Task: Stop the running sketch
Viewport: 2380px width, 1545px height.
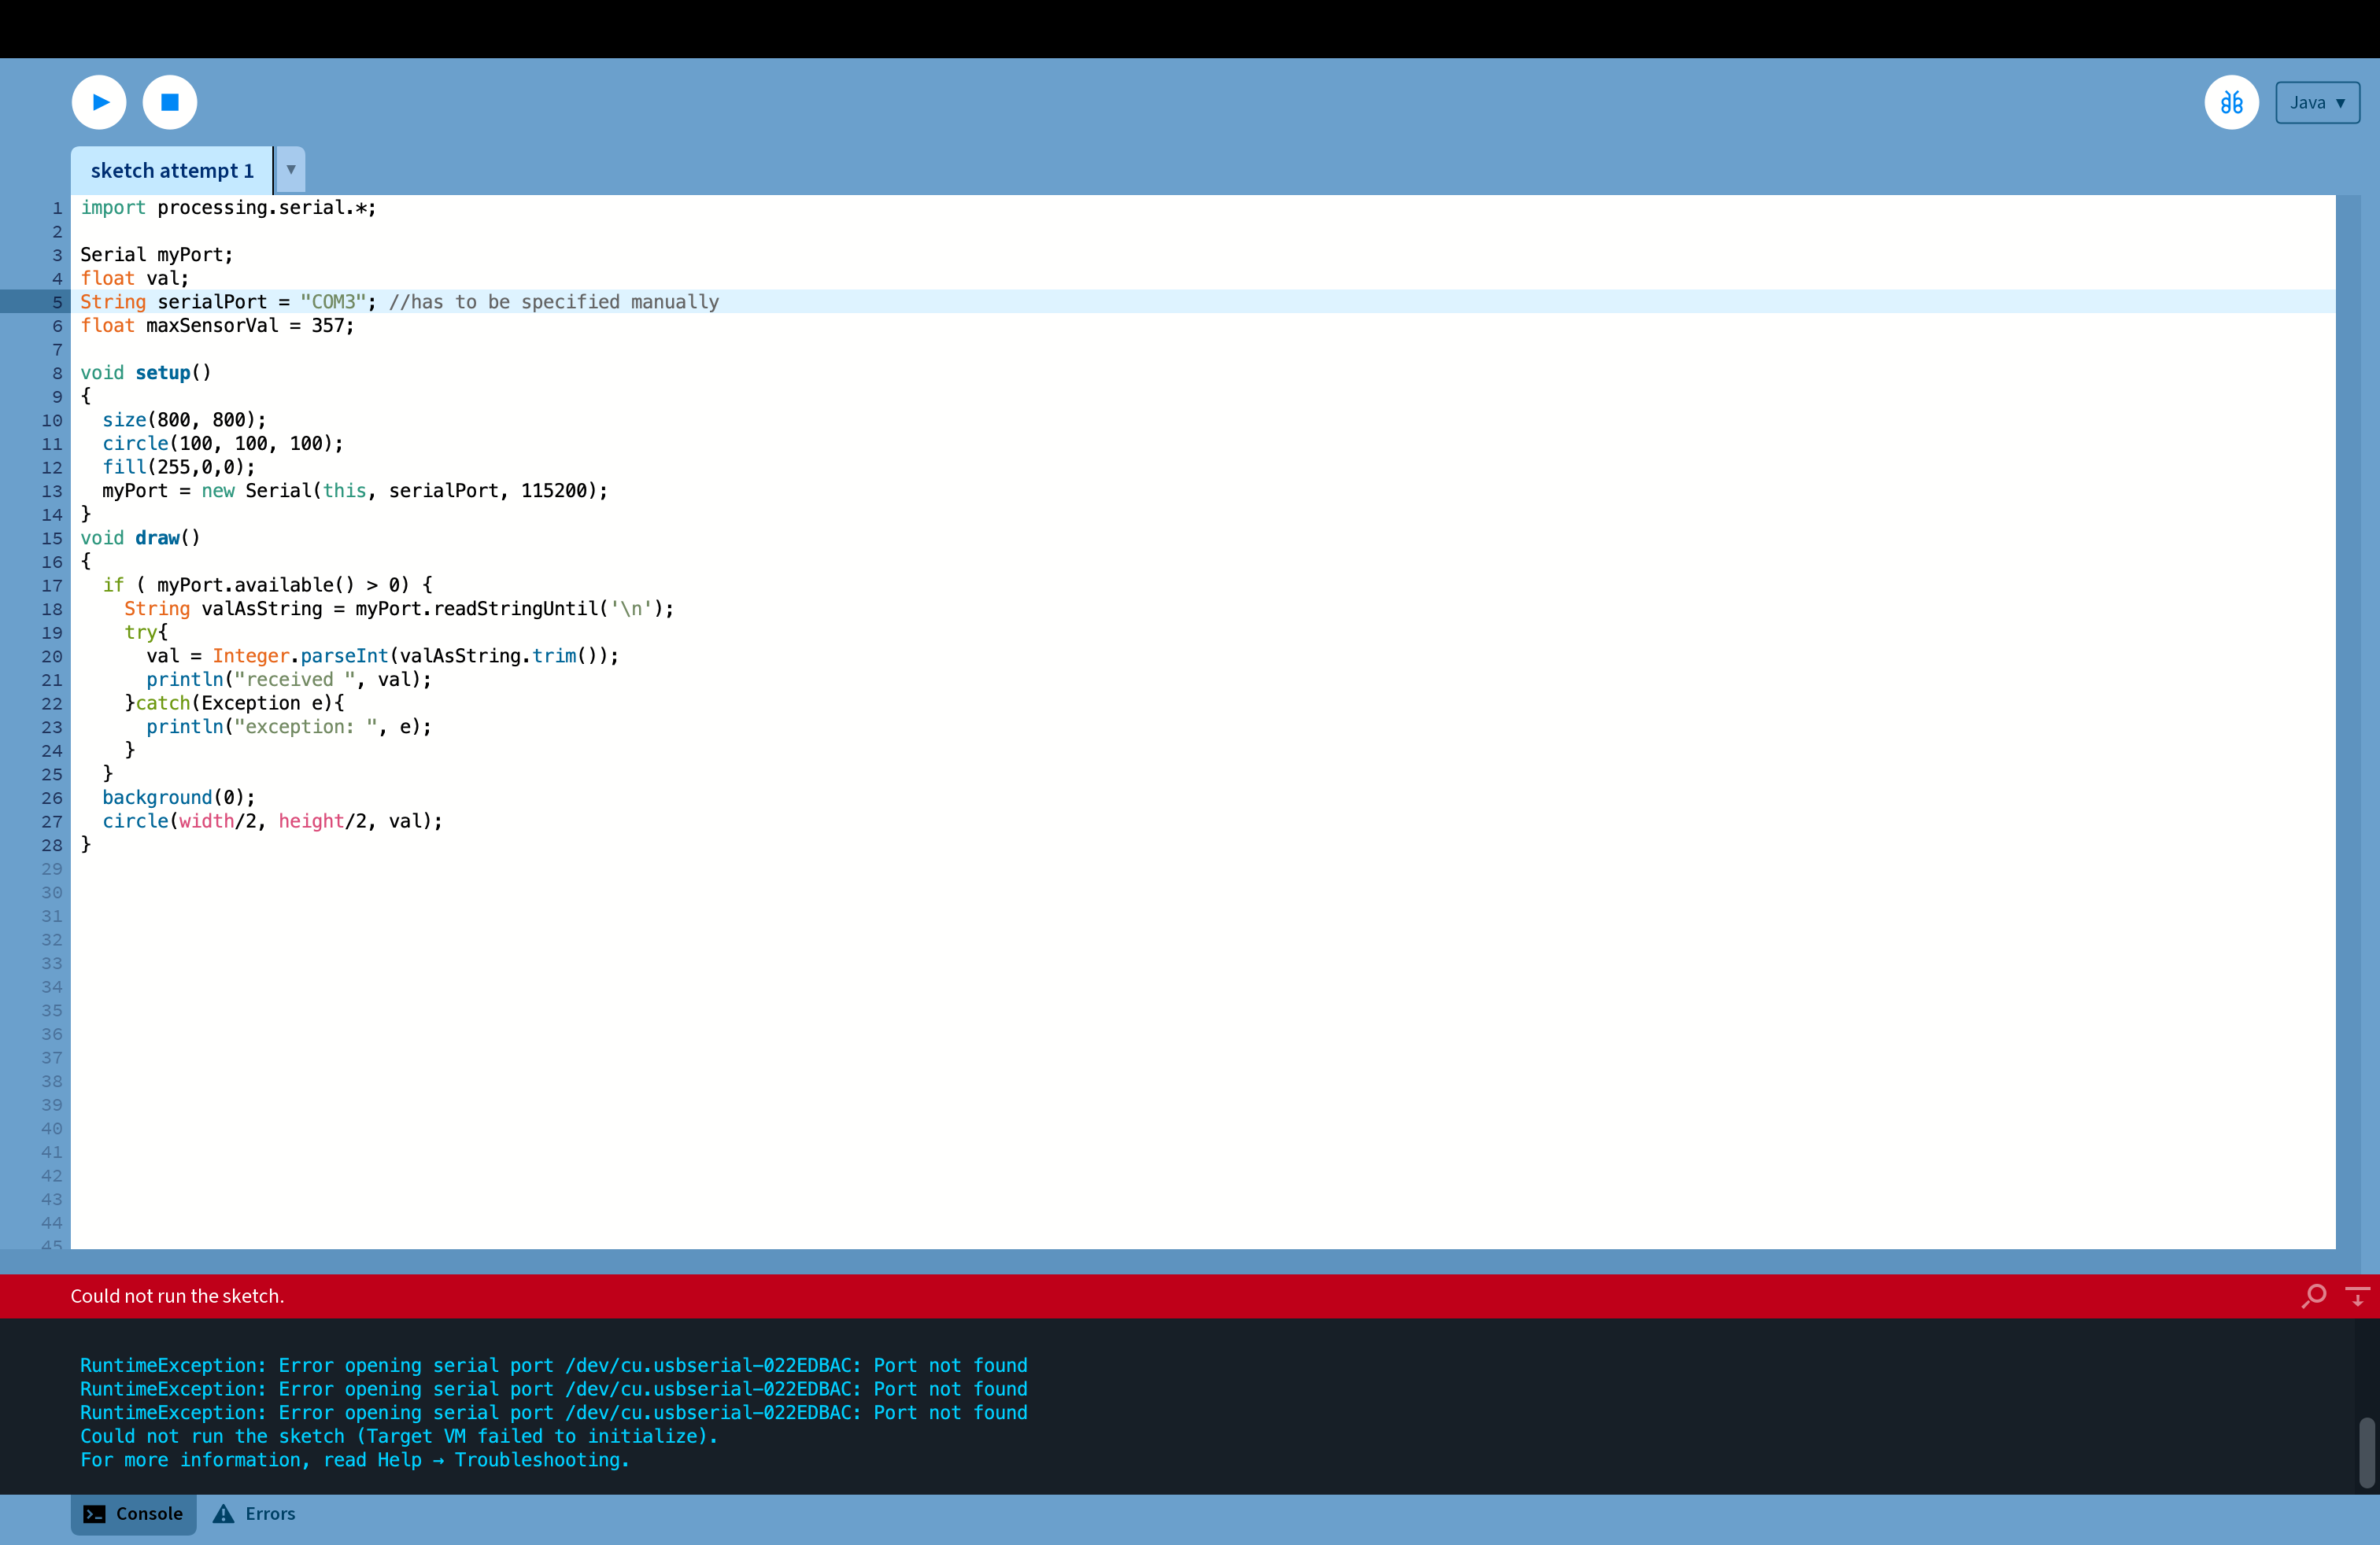Action: point(170,102)
